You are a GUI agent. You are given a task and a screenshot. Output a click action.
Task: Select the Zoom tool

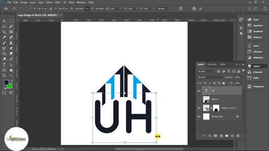(4, 75)
